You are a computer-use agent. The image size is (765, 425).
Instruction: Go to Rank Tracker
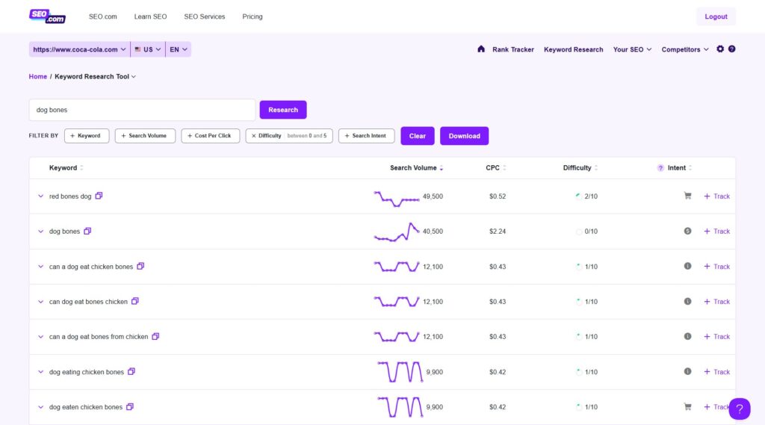pyautogui.click(x=513, y=49)
